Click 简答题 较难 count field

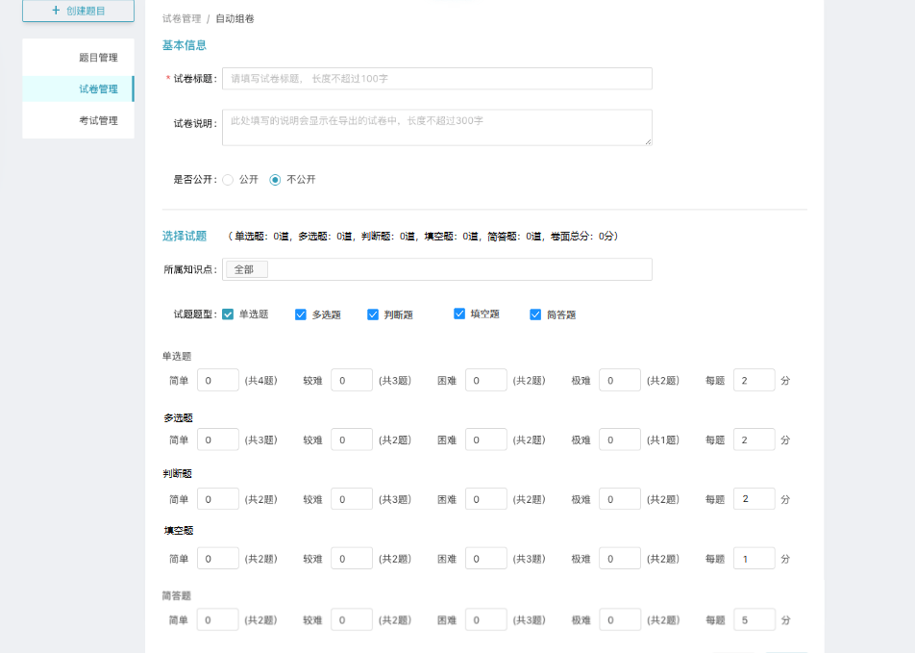[352, 619]
